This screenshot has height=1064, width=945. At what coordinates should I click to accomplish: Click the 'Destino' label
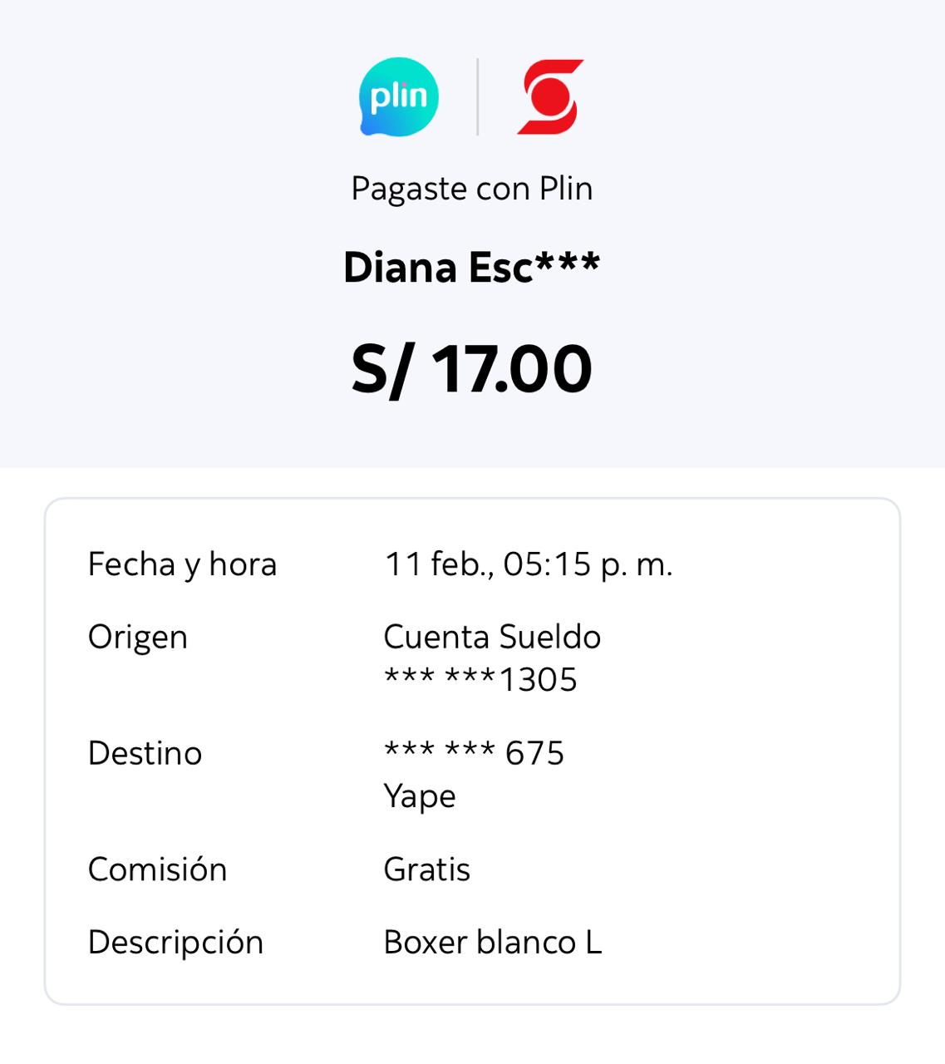(145, 754)
